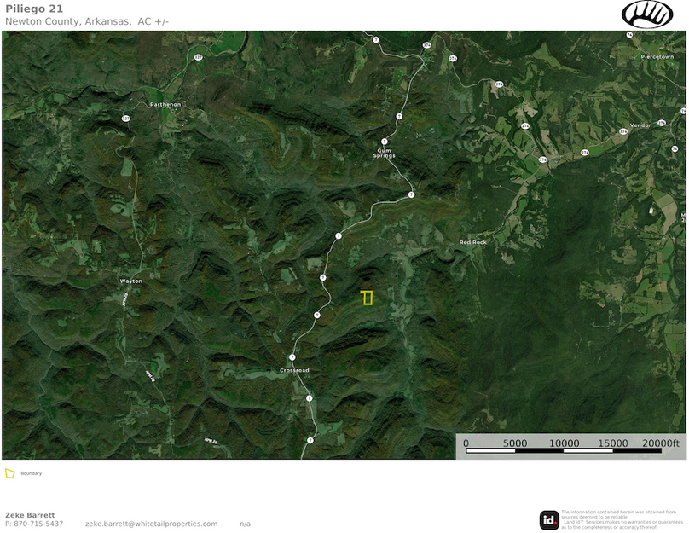Expand the Red Rock area label

coord(473,241)
